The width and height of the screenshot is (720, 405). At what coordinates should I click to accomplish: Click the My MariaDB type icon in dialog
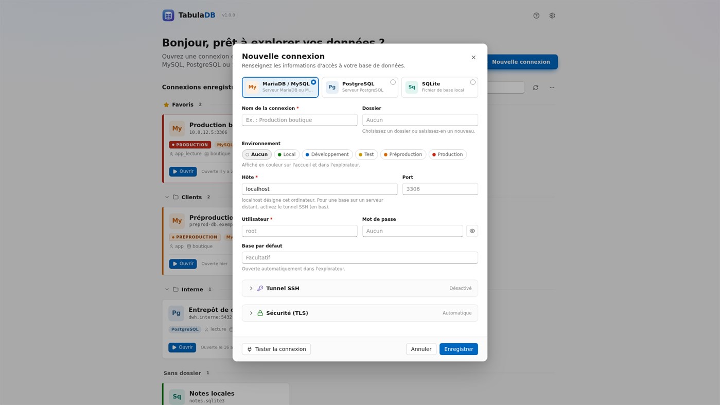click(x=252, y=87)
